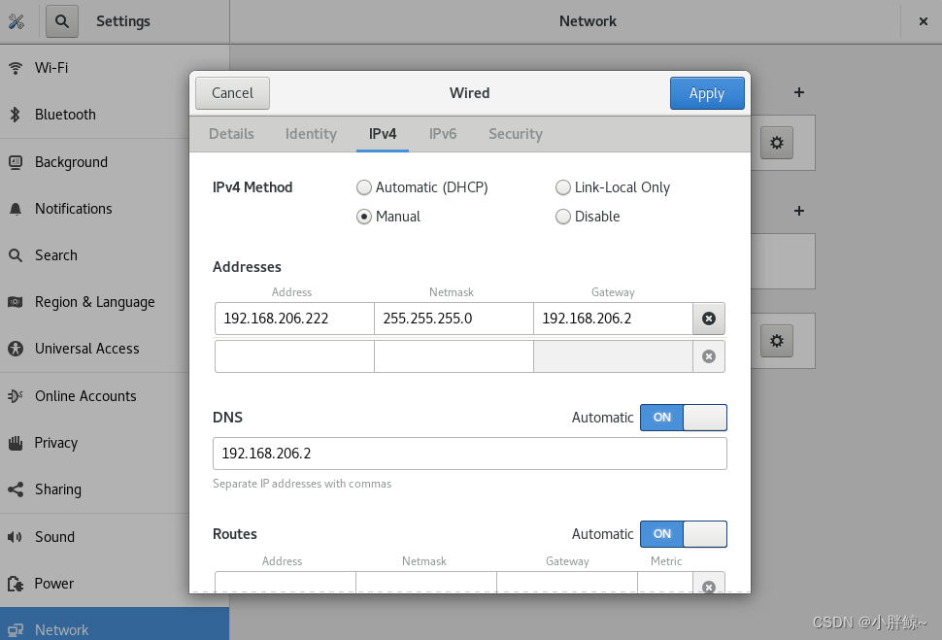Click the empty second netmask field
The width and height of the screenshot is (942, 640).
point(454,356)
